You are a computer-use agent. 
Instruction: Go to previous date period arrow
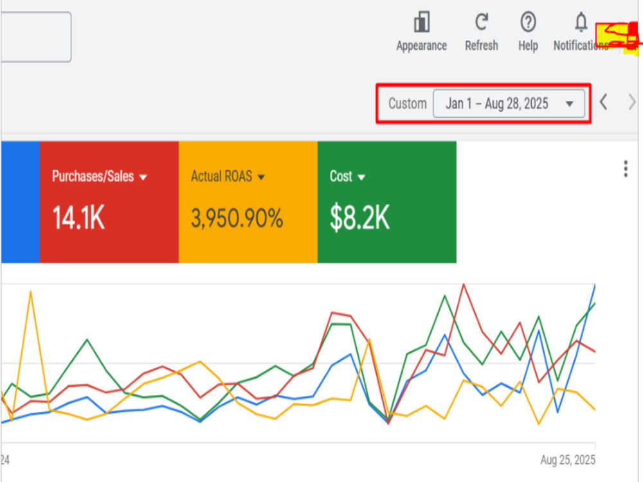tap(603, 102)
